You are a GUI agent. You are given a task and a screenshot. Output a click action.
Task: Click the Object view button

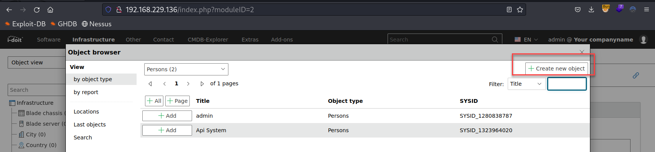click(x=37, y=62)
